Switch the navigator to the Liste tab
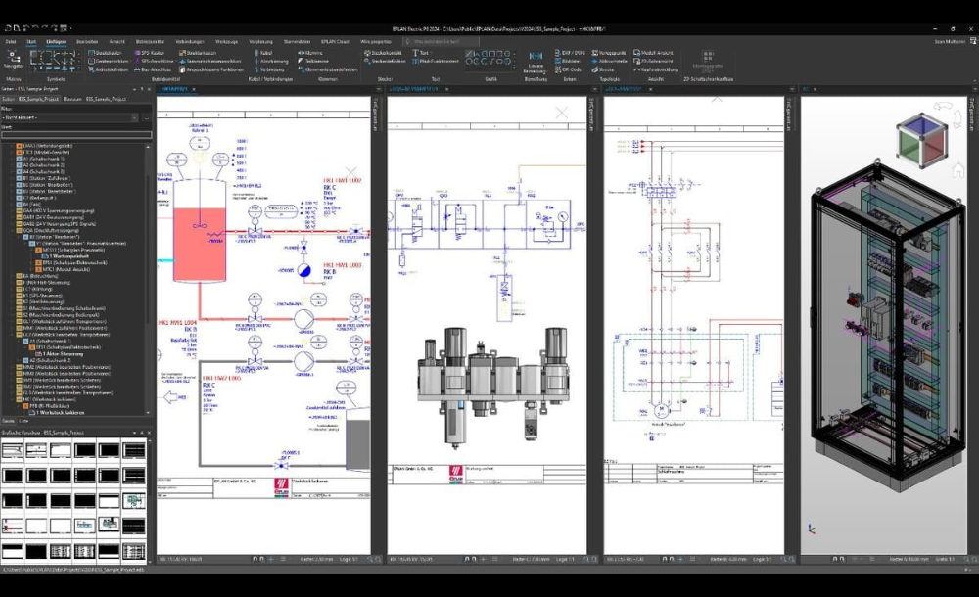Viewport: 979px width, 597px height. [23, 421]
